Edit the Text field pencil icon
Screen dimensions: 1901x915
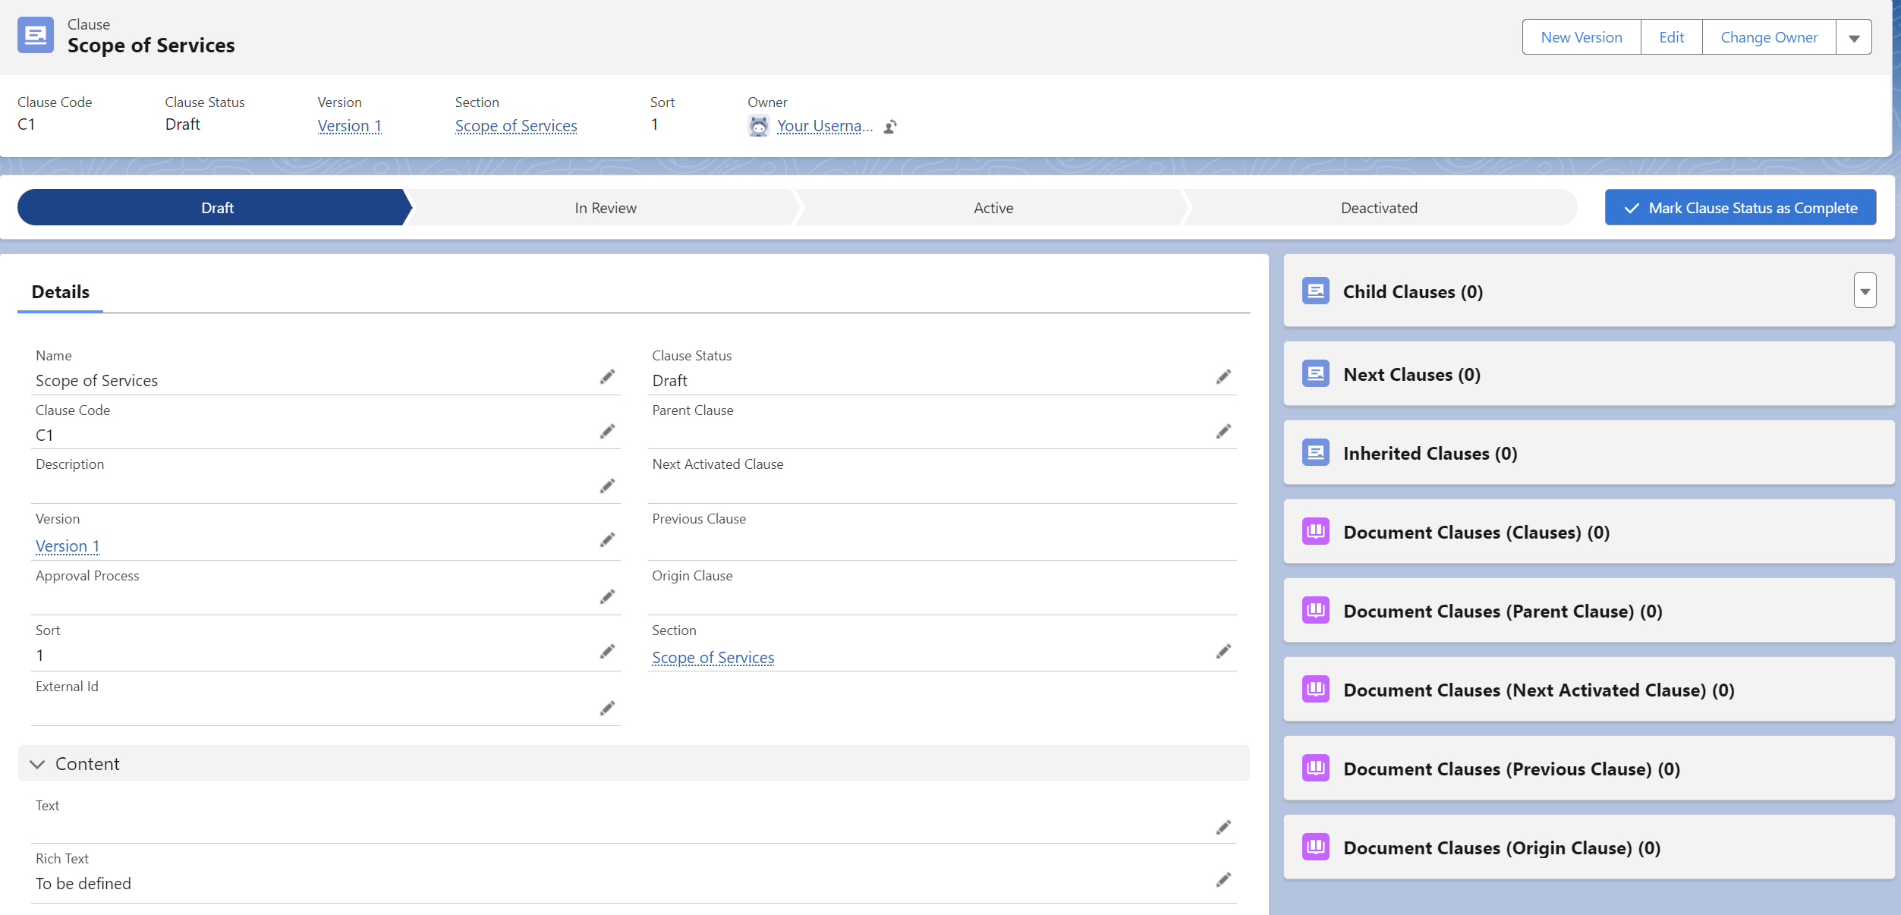click(x=1223, y=827)
